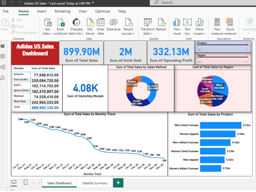The height and width of the screenshot is (192, 256).
Task: Select the Total Sales 899.90M card
Action: [x=81, y=53]
